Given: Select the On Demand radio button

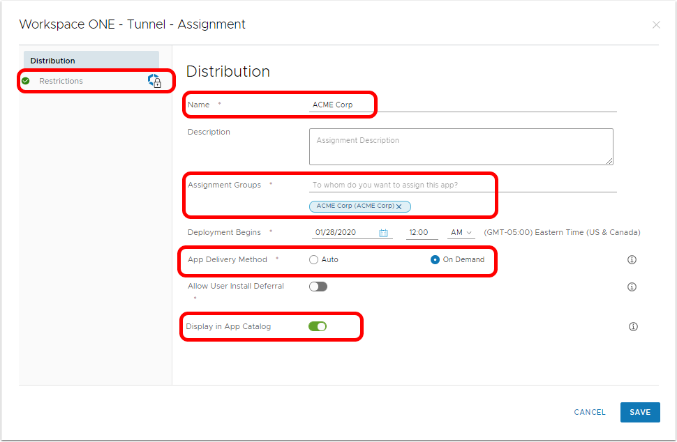Looking at the screenshot, I should pos(436,260).
